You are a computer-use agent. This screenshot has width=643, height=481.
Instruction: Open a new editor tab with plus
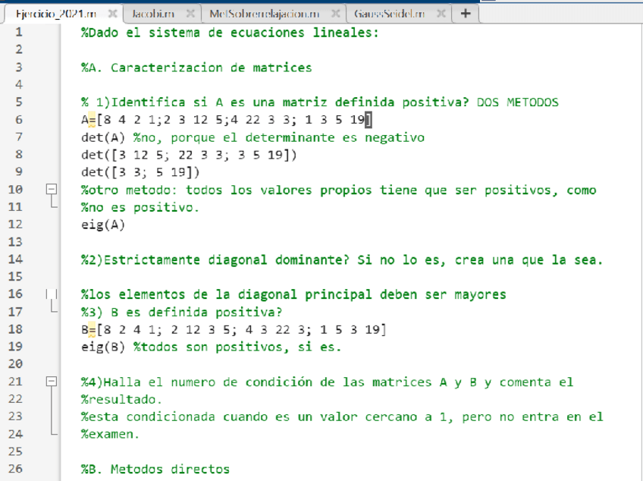[x=465, y=14]
